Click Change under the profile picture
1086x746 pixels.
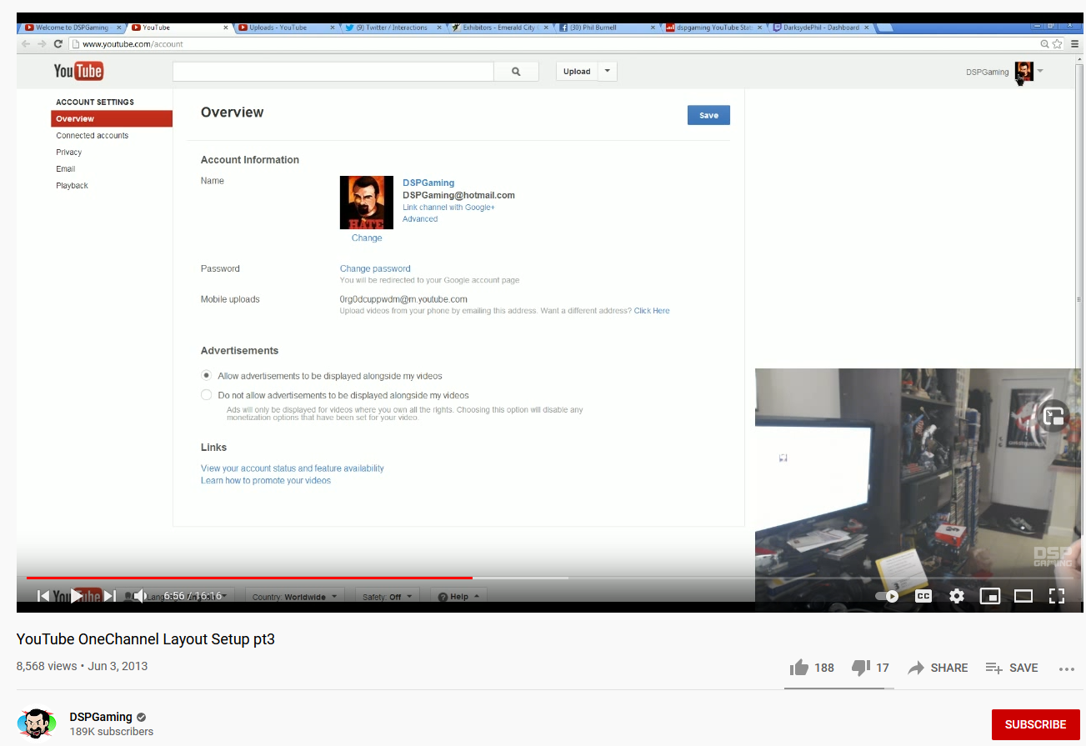click(x=367, y=238)
